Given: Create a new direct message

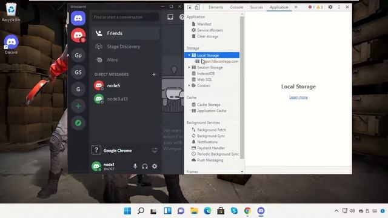Looking at the screenshot, I should (154, 74).
